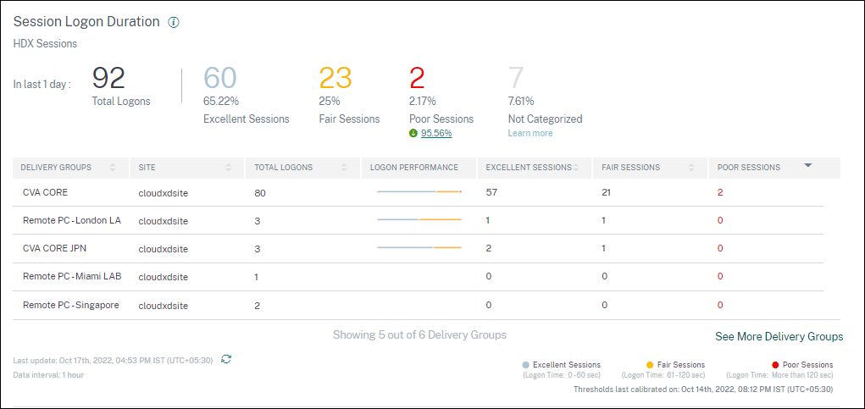The image size is (865, 409).
Task: Click the refresh icon next to last update
Action: 226,359
